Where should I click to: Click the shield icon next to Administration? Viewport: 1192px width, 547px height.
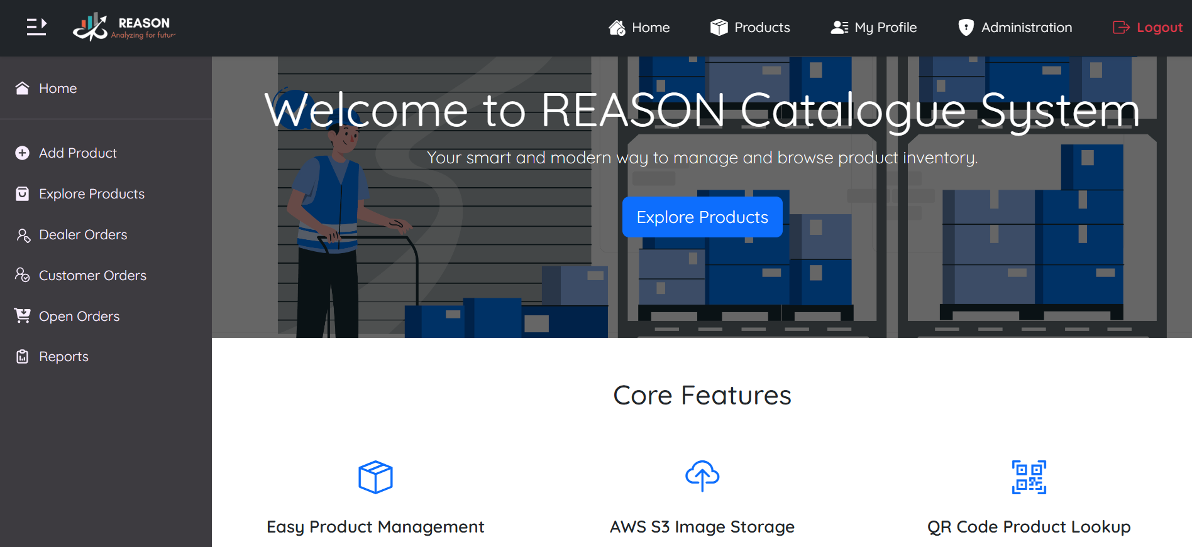click(966, 28)
